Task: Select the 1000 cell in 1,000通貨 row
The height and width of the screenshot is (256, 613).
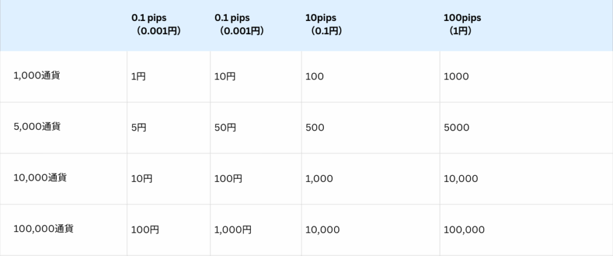Action: (x=456, y=77)
